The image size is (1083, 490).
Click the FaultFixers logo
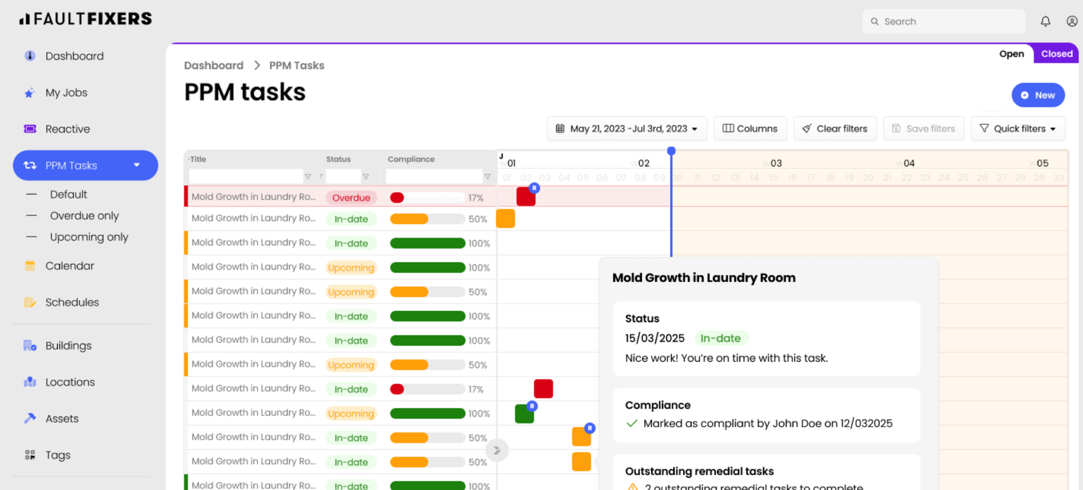[x=85, y=19]
